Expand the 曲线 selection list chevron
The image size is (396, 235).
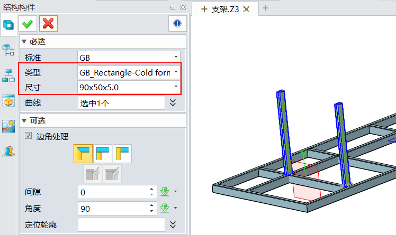coord(173,102)
